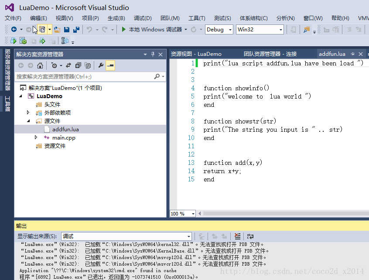Open Properties with the wrench icon

[x=101, y=65]
